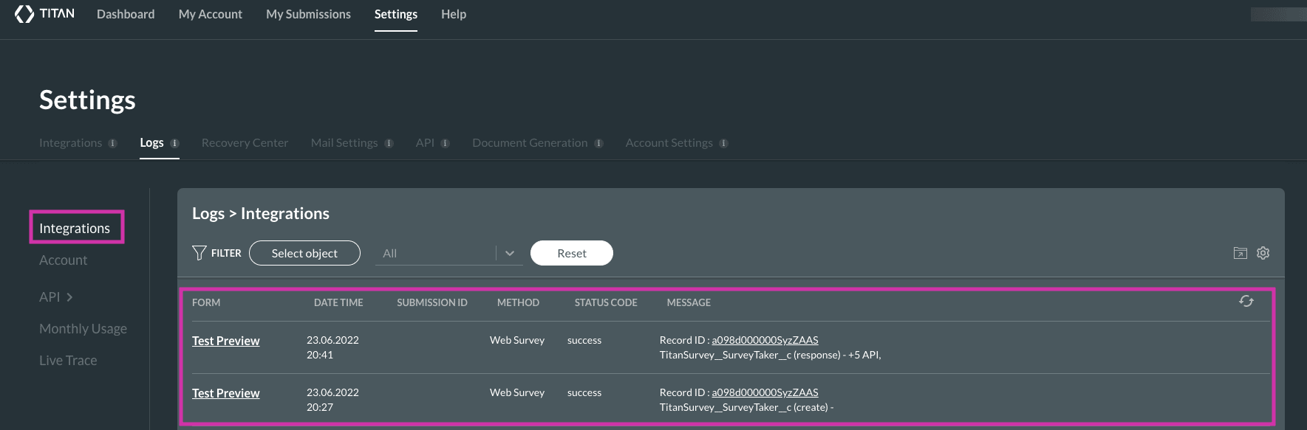
Task: Switch to the Recovery Center tab
Action: pos(245,142)
